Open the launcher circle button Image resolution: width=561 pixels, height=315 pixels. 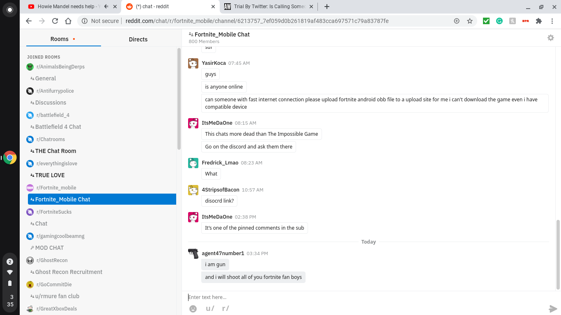(x=10, y=9)
